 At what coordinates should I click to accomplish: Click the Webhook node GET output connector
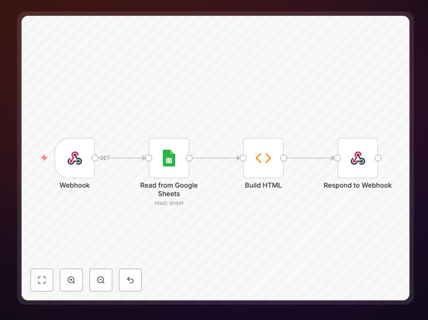(95, 158)
